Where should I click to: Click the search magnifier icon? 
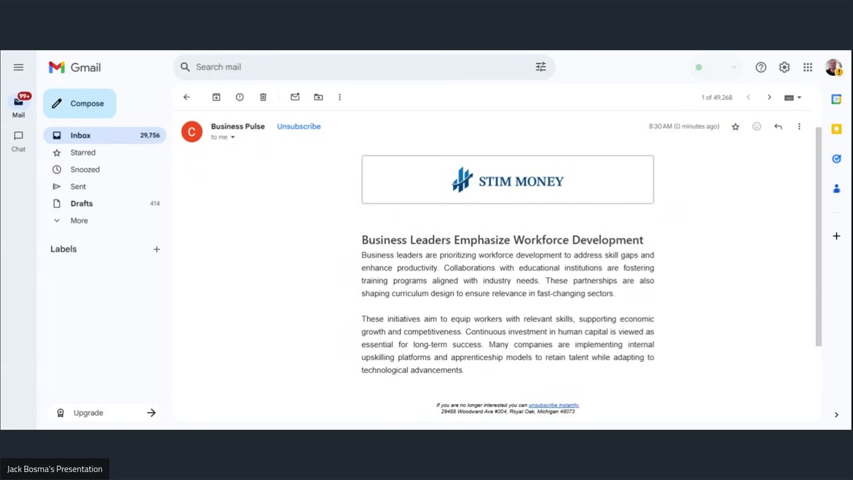[185, 67]
